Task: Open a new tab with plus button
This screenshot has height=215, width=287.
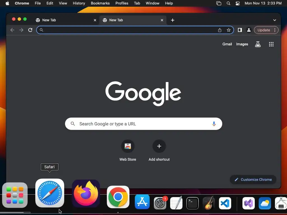Action: click(173, 20)
